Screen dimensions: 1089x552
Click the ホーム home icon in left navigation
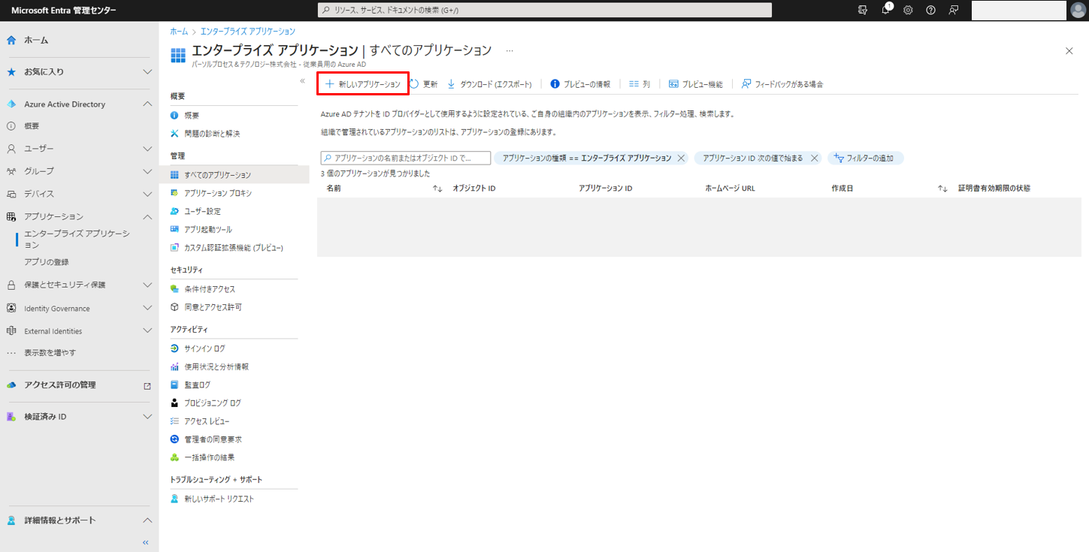(x=11, y=40)
